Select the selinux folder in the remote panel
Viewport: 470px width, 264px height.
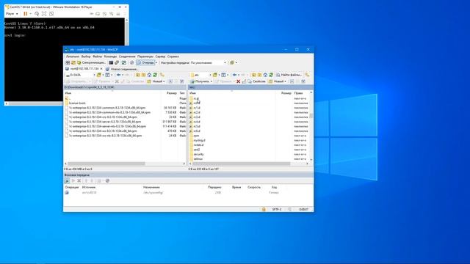pos(198,159)
